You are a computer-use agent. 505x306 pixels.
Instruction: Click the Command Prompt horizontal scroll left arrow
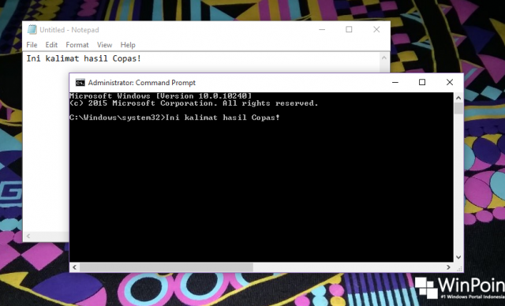tap(75, 267)
